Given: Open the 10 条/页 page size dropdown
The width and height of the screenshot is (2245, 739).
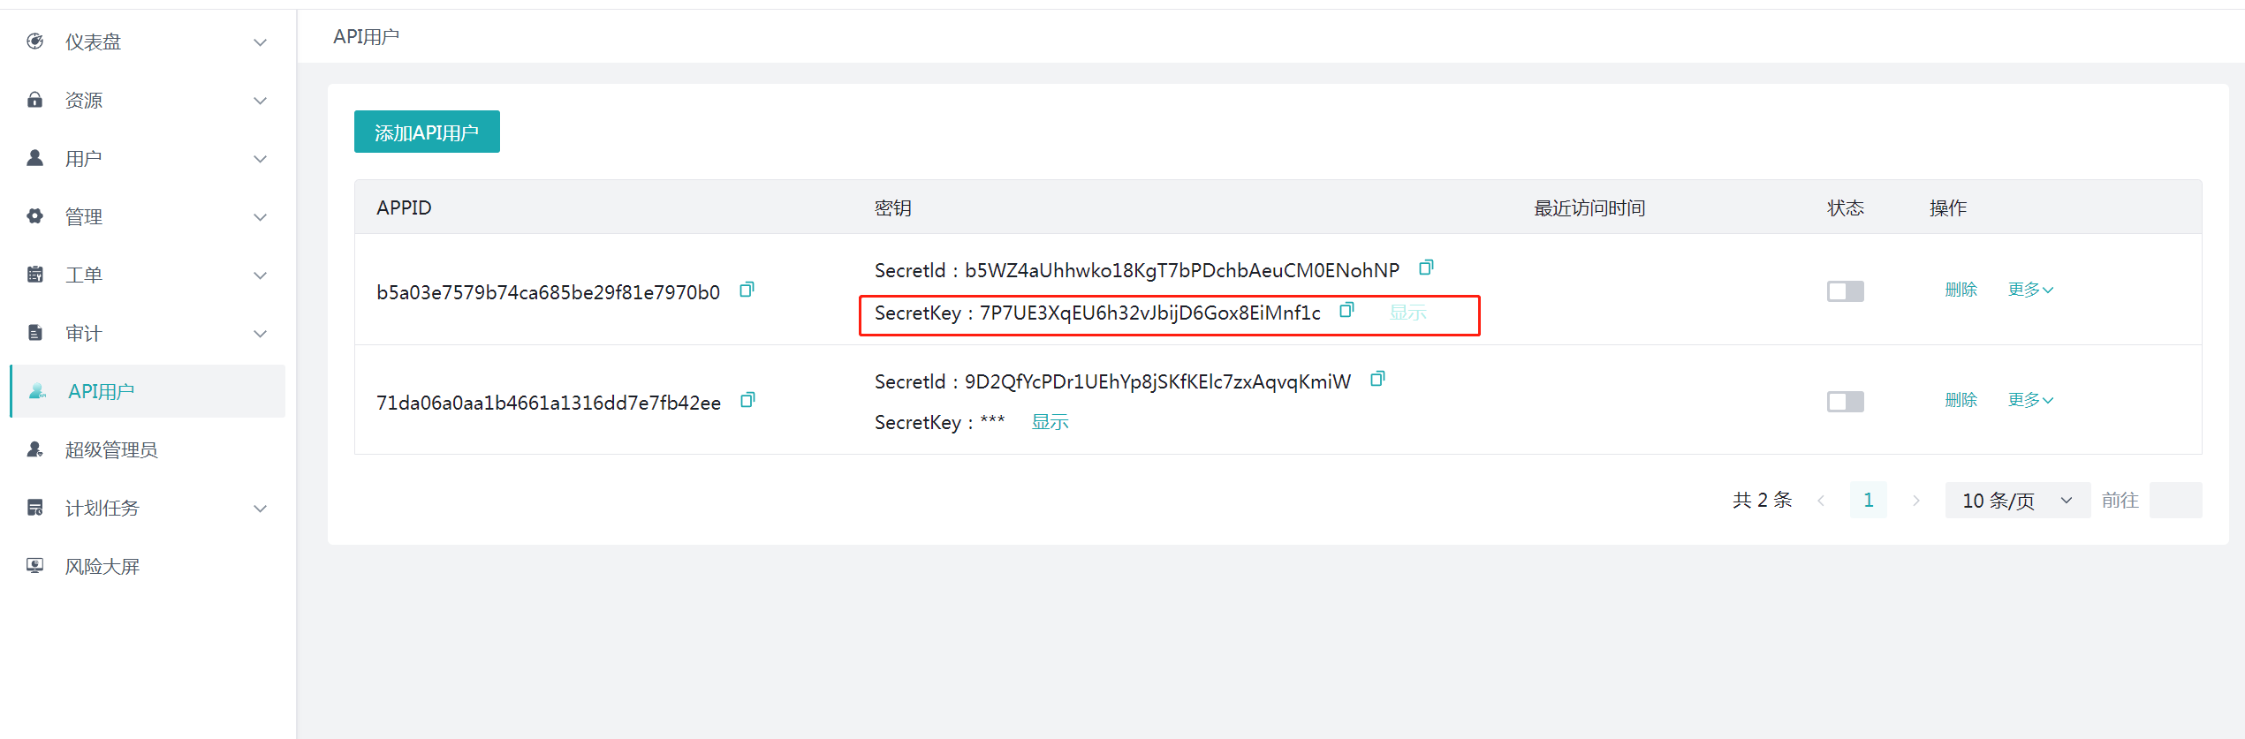Looking at the screenshot, I should pos(2016,501).
